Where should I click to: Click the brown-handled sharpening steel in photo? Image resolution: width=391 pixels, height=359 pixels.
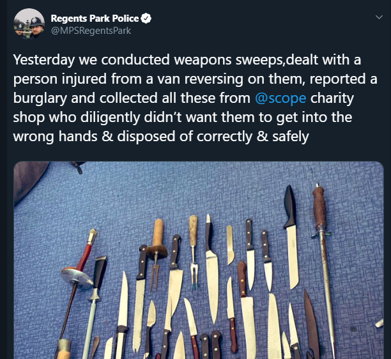point(324,270)
